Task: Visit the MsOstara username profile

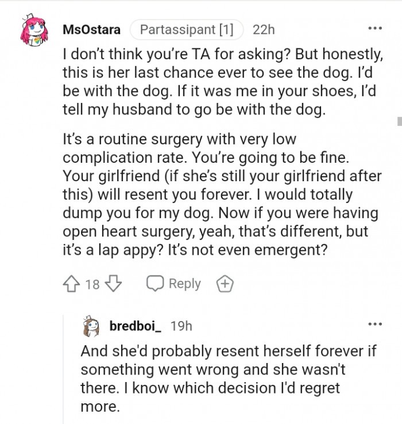Action: 91,29
